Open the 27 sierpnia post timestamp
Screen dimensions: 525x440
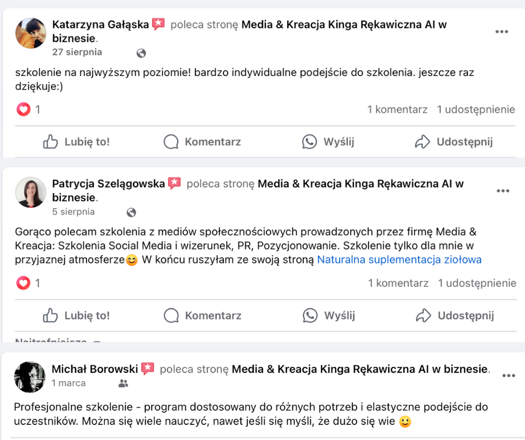coord(77,52)
